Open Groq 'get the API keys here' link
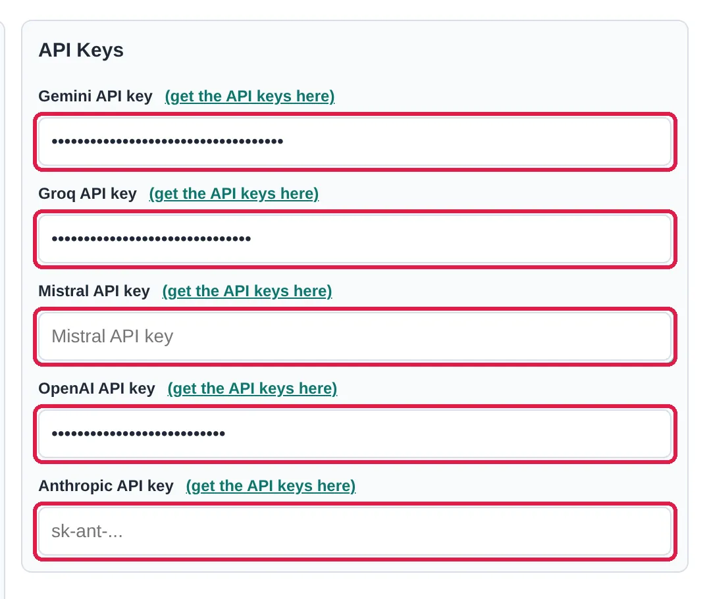Image resolution: width=711 pixels, height=599 pixels. tap(234, 194)
